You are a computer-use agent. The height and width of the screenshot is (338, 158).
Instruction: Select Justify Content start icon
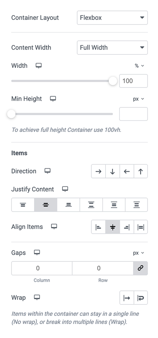pyautogui.click(x=23, y=205)
